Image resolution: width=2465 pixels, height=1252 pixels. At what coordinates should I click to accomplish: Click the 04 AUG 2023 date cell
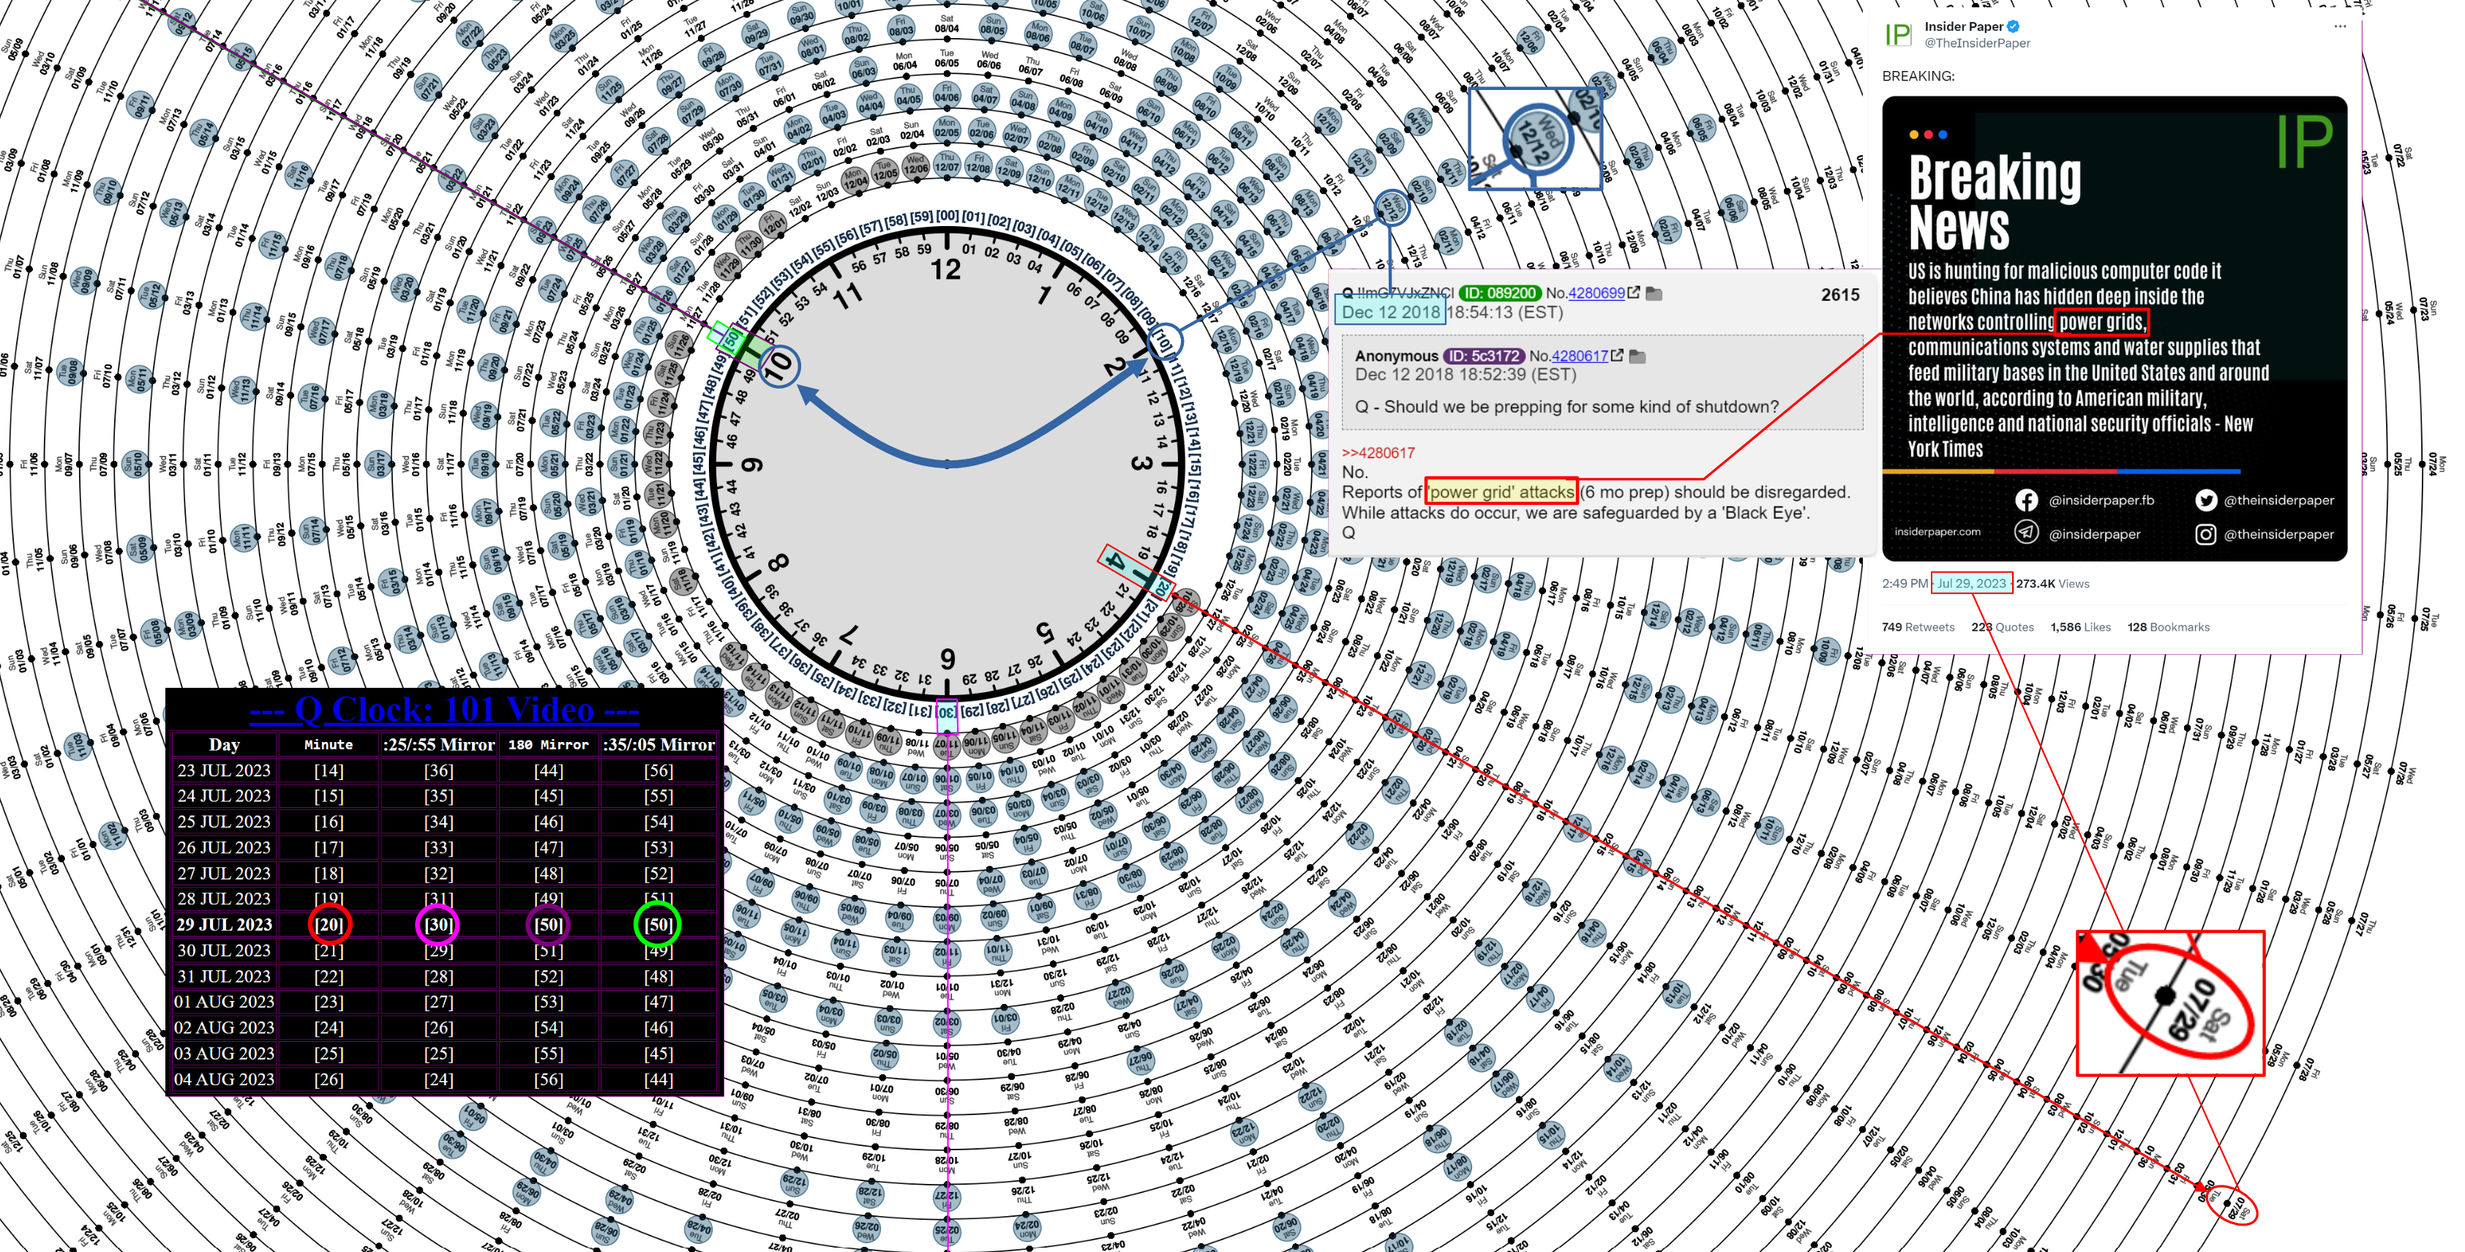pos(224,1079)
